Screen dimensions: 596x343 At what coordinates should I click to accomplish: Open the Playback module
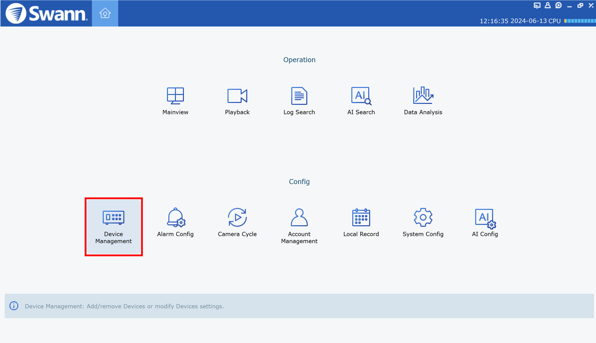click(x=237, y=101)
